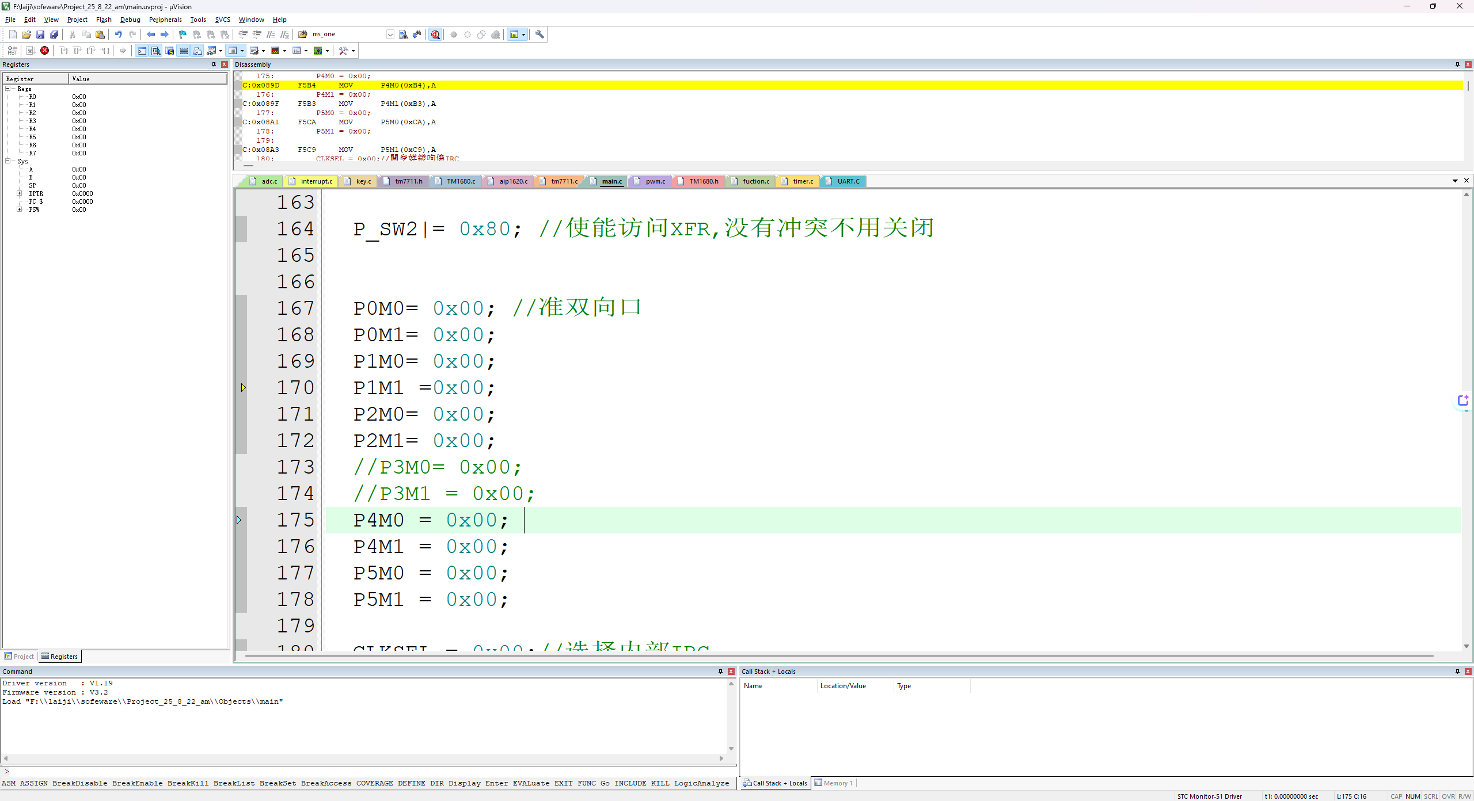Navigate backwards with the blue left arrow
Screen dimensions: 1474x801
(x=150, y=35)
